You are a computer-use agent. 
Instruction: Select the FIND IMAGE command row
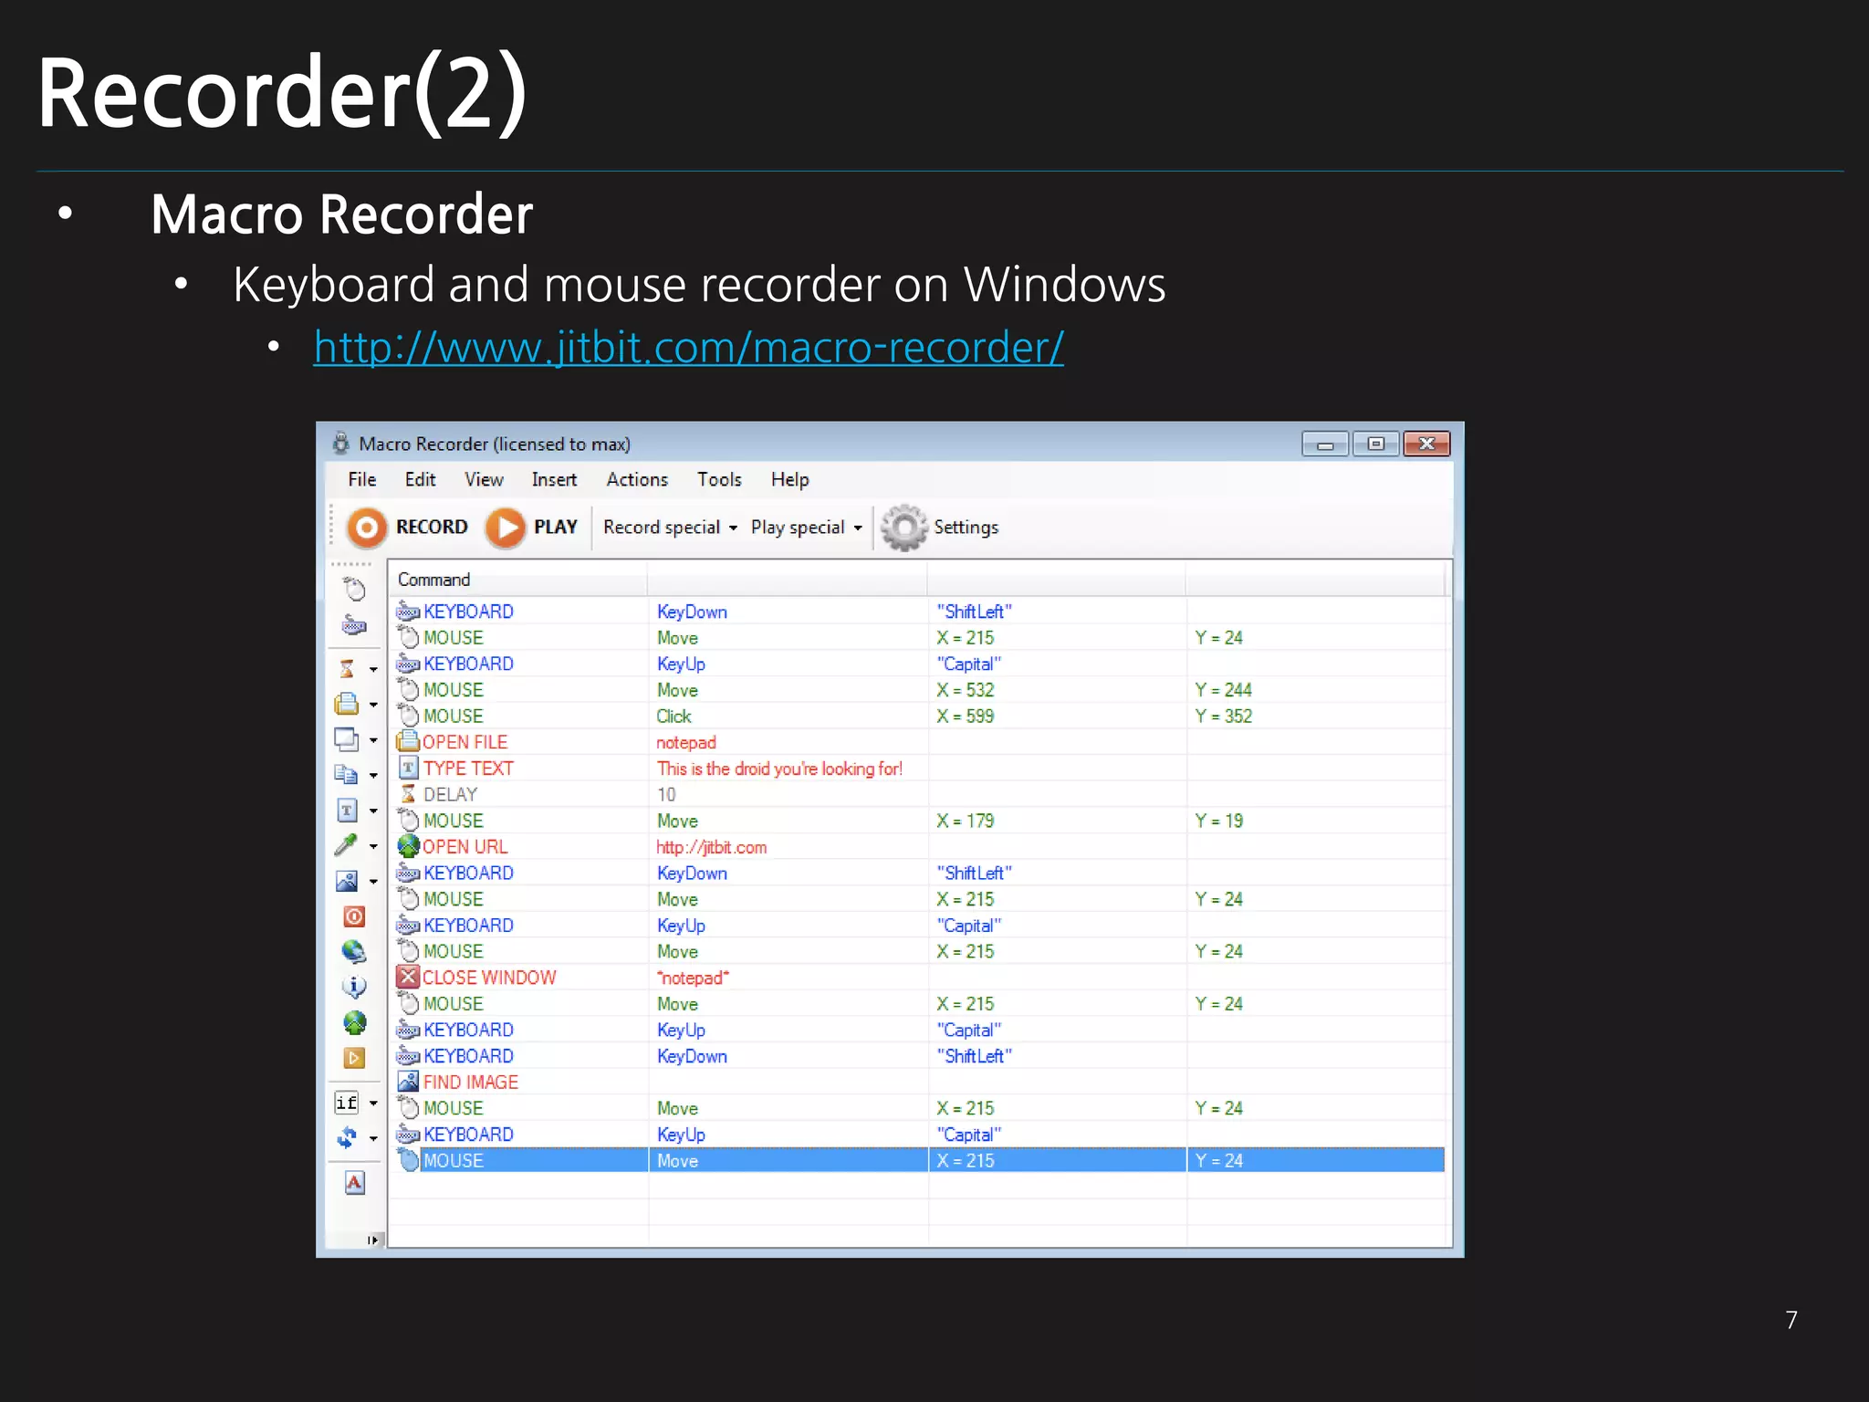click(918, 1082)
